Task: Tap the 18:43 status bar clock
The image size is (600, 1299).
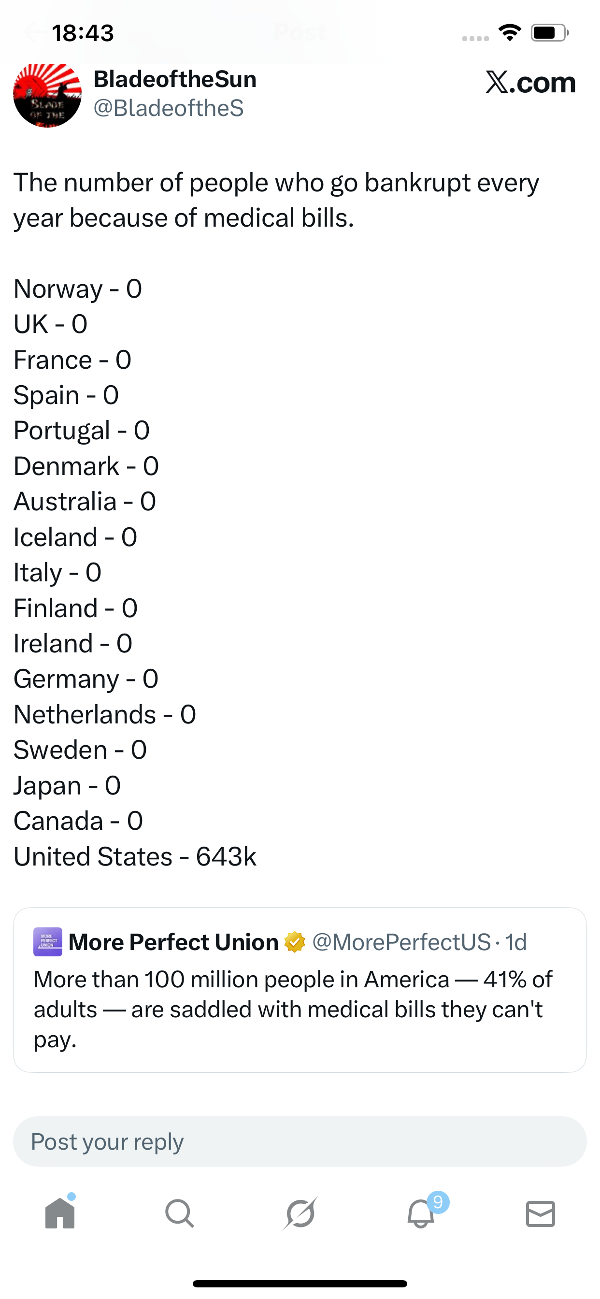Action: click(83, 33)
